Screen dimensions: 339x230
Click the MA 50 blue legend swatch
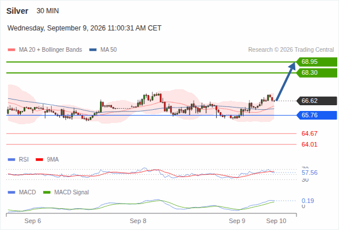[93, 50]
